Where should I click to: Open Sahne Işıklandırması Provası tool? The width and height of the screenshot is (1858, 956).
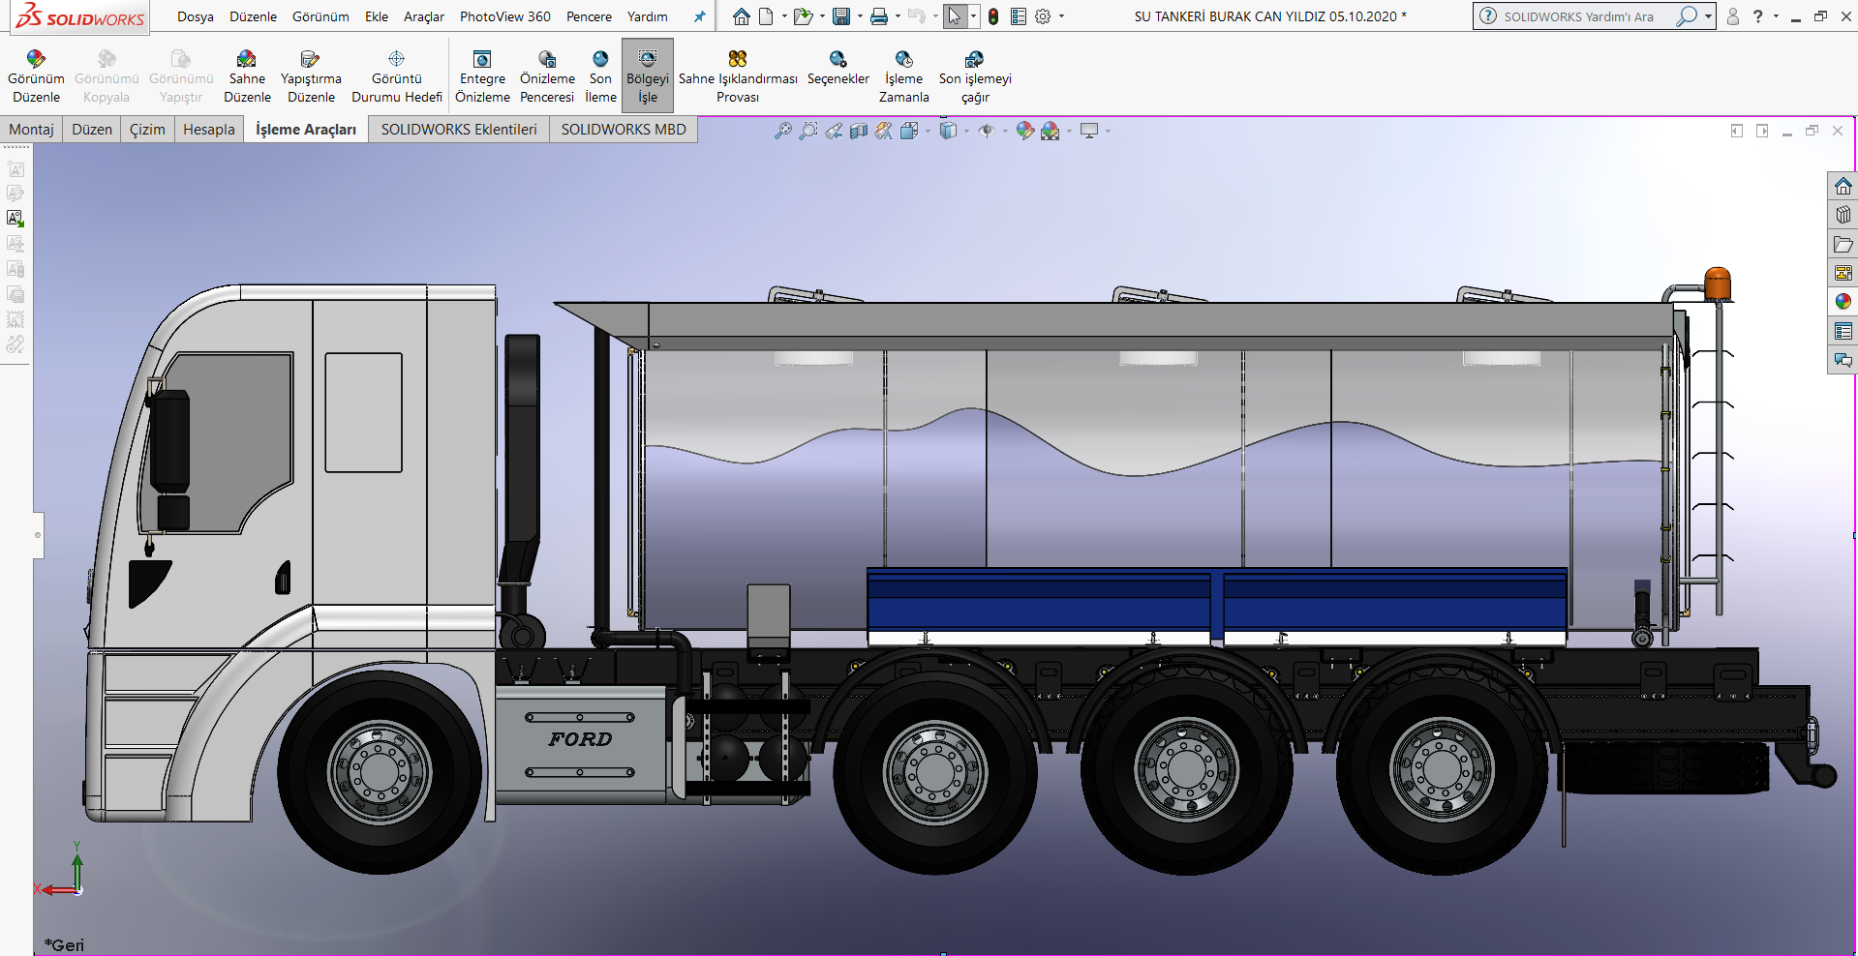pos(738,76)
